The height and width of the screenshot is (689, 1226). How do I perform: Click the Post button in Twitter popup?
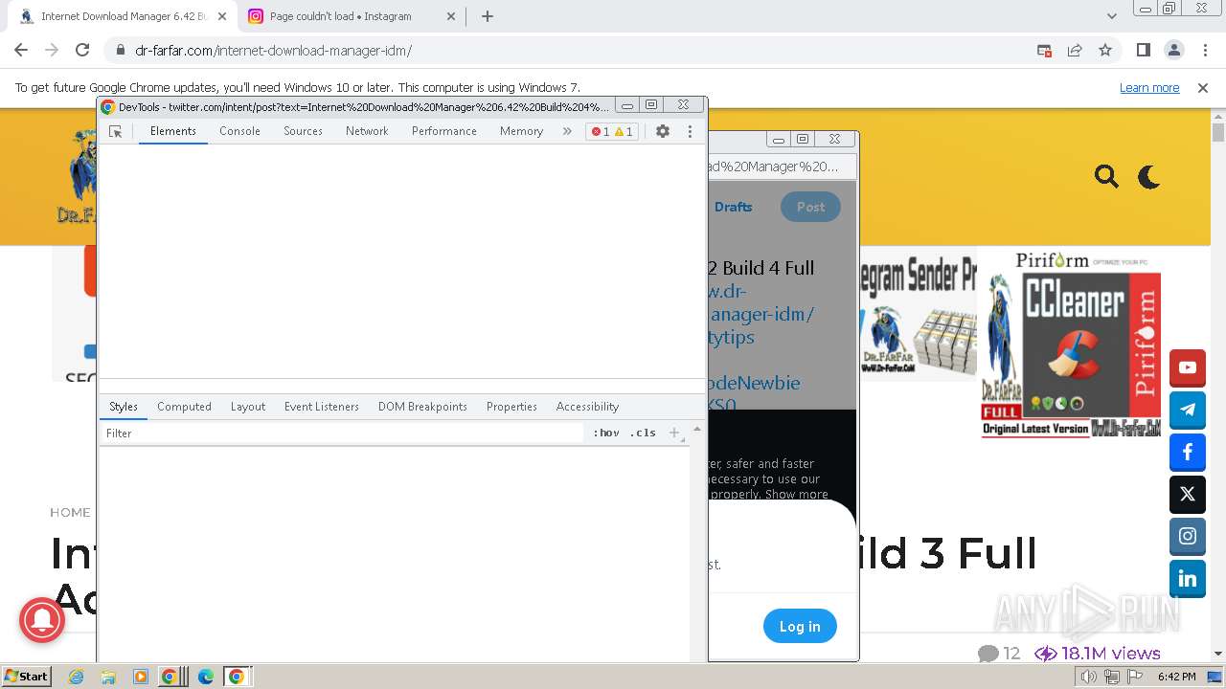tap(810, 207)
